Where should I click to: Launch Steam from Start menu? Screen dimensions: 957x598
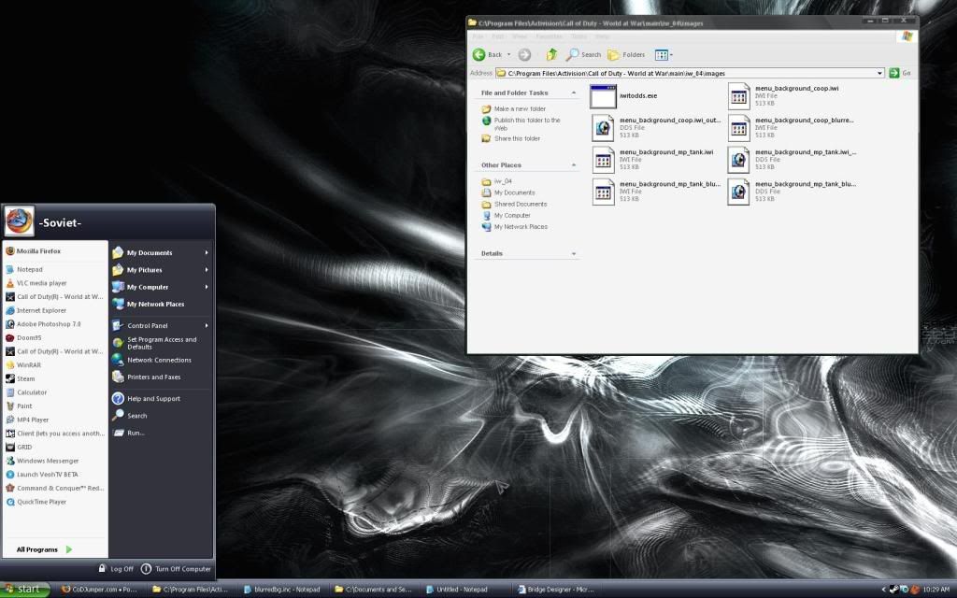(x=55, y=379)
